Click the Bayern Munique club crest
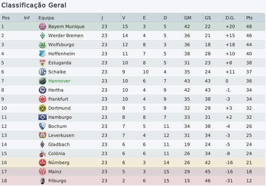The height and width of the screenshot is (186, 266). tap(42, 26)
